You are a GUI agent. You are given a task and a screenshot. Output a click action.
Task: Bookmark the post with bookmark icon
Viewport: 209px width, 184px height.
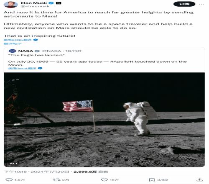pos(152,180)
